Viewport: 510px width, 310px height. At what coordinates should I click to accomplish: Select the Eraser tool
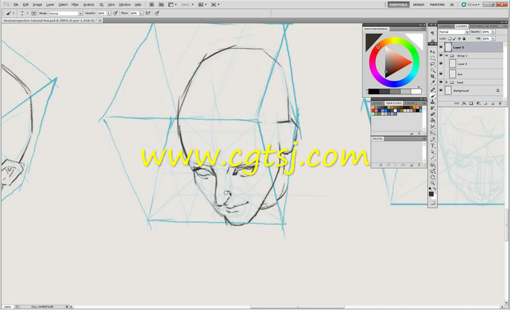click(x=432, y=115)
